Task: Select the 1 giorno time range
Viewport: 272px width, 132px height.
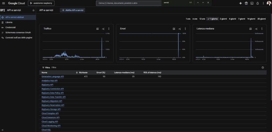Action: pyautogui.click(x=213, y=19)
